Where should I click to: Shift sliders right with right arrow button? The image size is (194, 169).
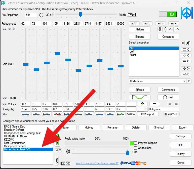tap(177, 29)
